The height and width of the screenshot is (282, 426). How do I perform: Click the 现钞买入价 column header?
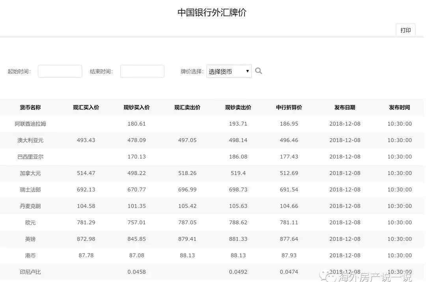(136, 107)
